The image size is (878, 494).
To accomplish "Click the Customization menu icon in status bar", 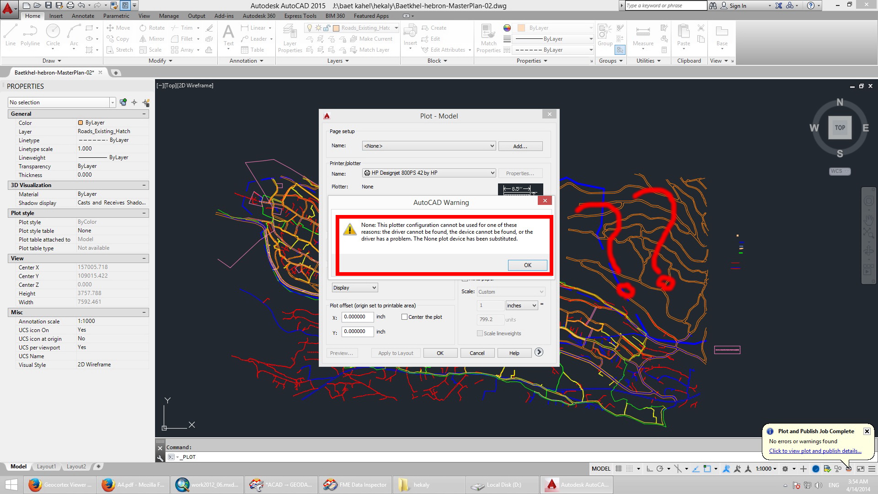I will (x=872, y=469).
